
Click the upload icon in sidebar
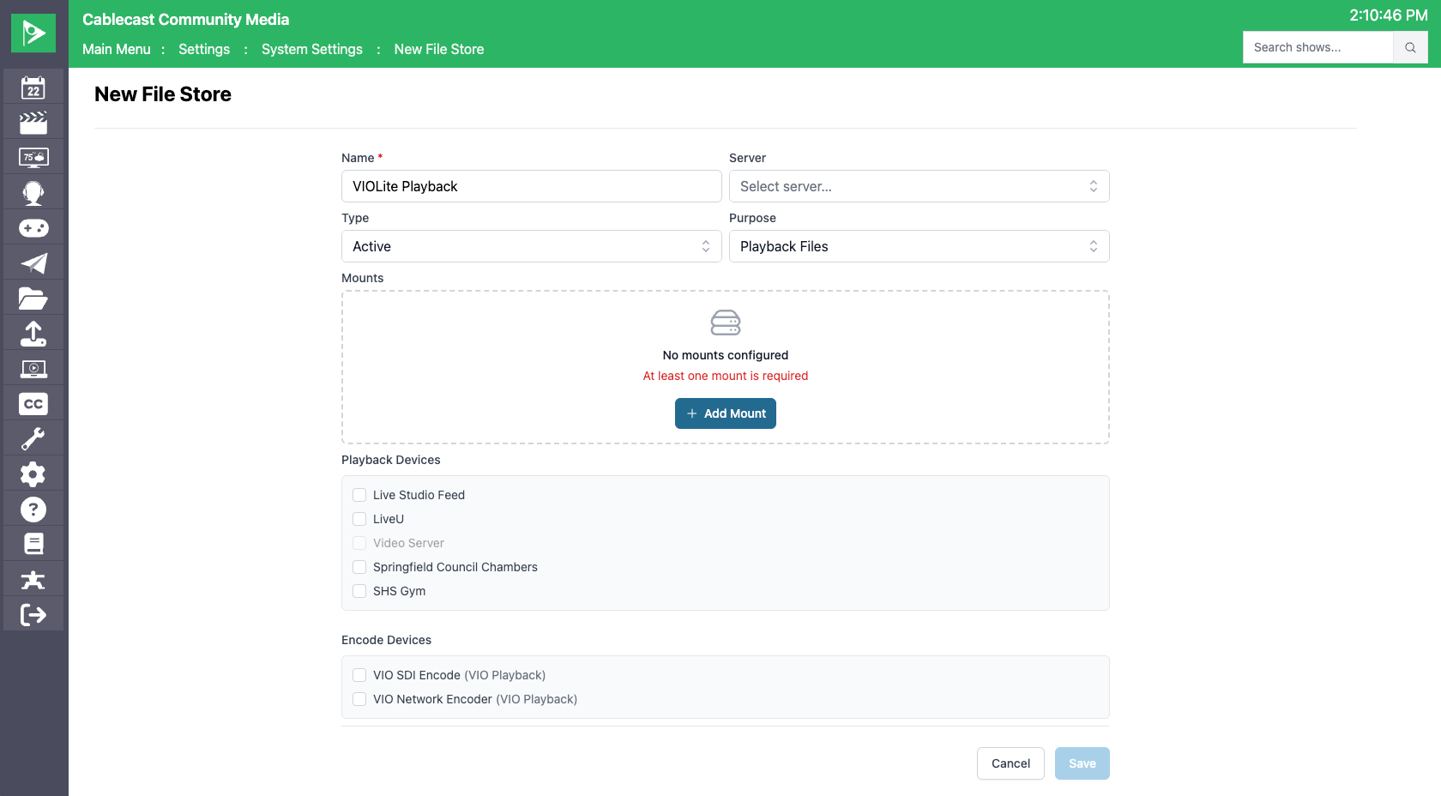33,334
